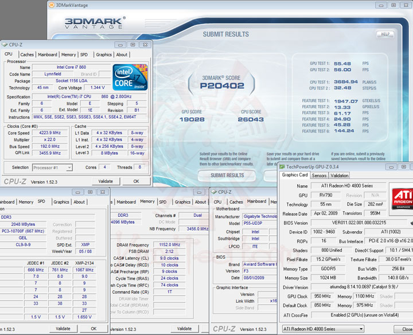The height and width of the screenshot is (335, 413).
Task: Switch to Caches tab in top CPU-Z
Action: tap(27, 54)
